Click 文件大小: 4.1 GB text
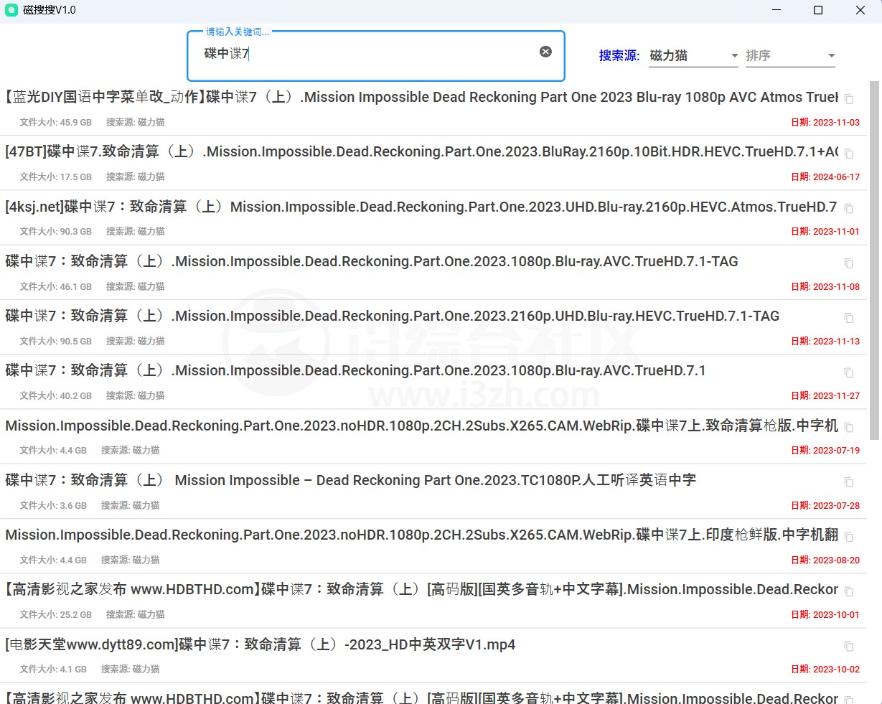This screenshot has width=882, height=704. pyautogui.click(x=54, y=669)
